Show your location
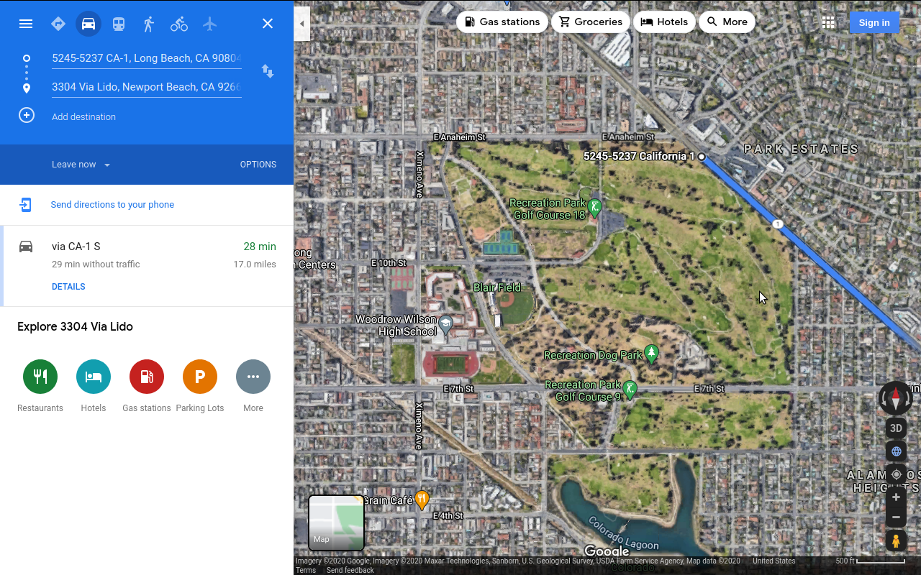Screen dimensions: 921x575 896,474
